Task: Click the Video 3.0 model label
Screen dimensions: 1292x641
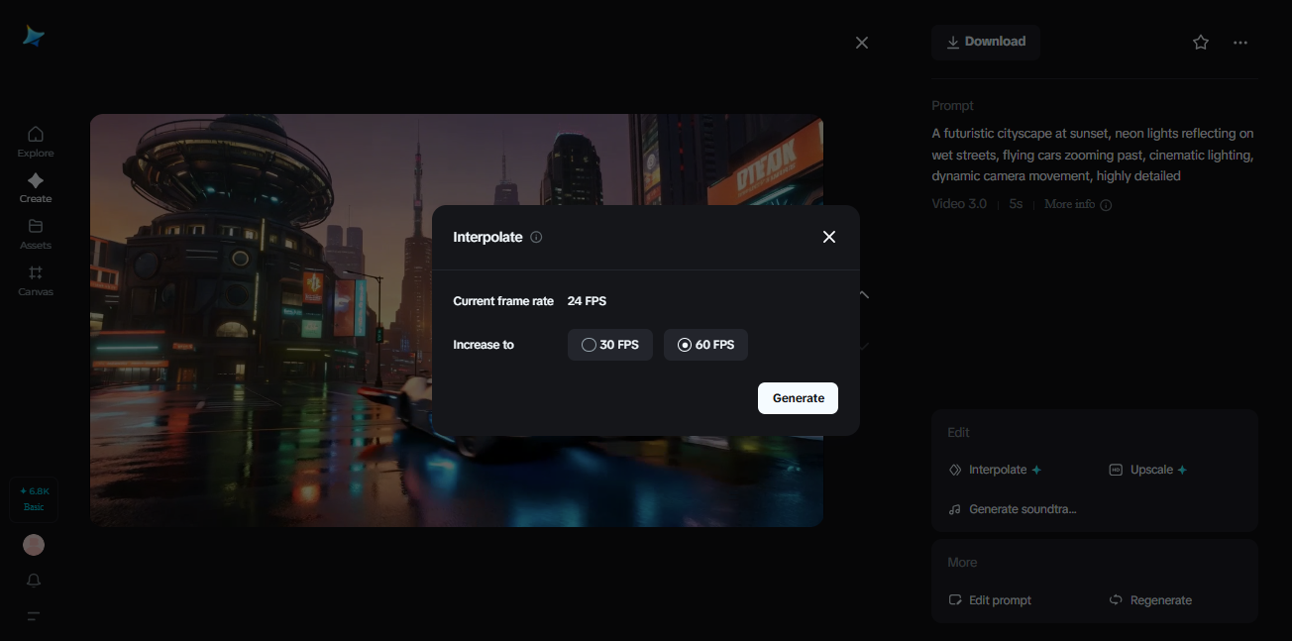Action: click(959, 204)
